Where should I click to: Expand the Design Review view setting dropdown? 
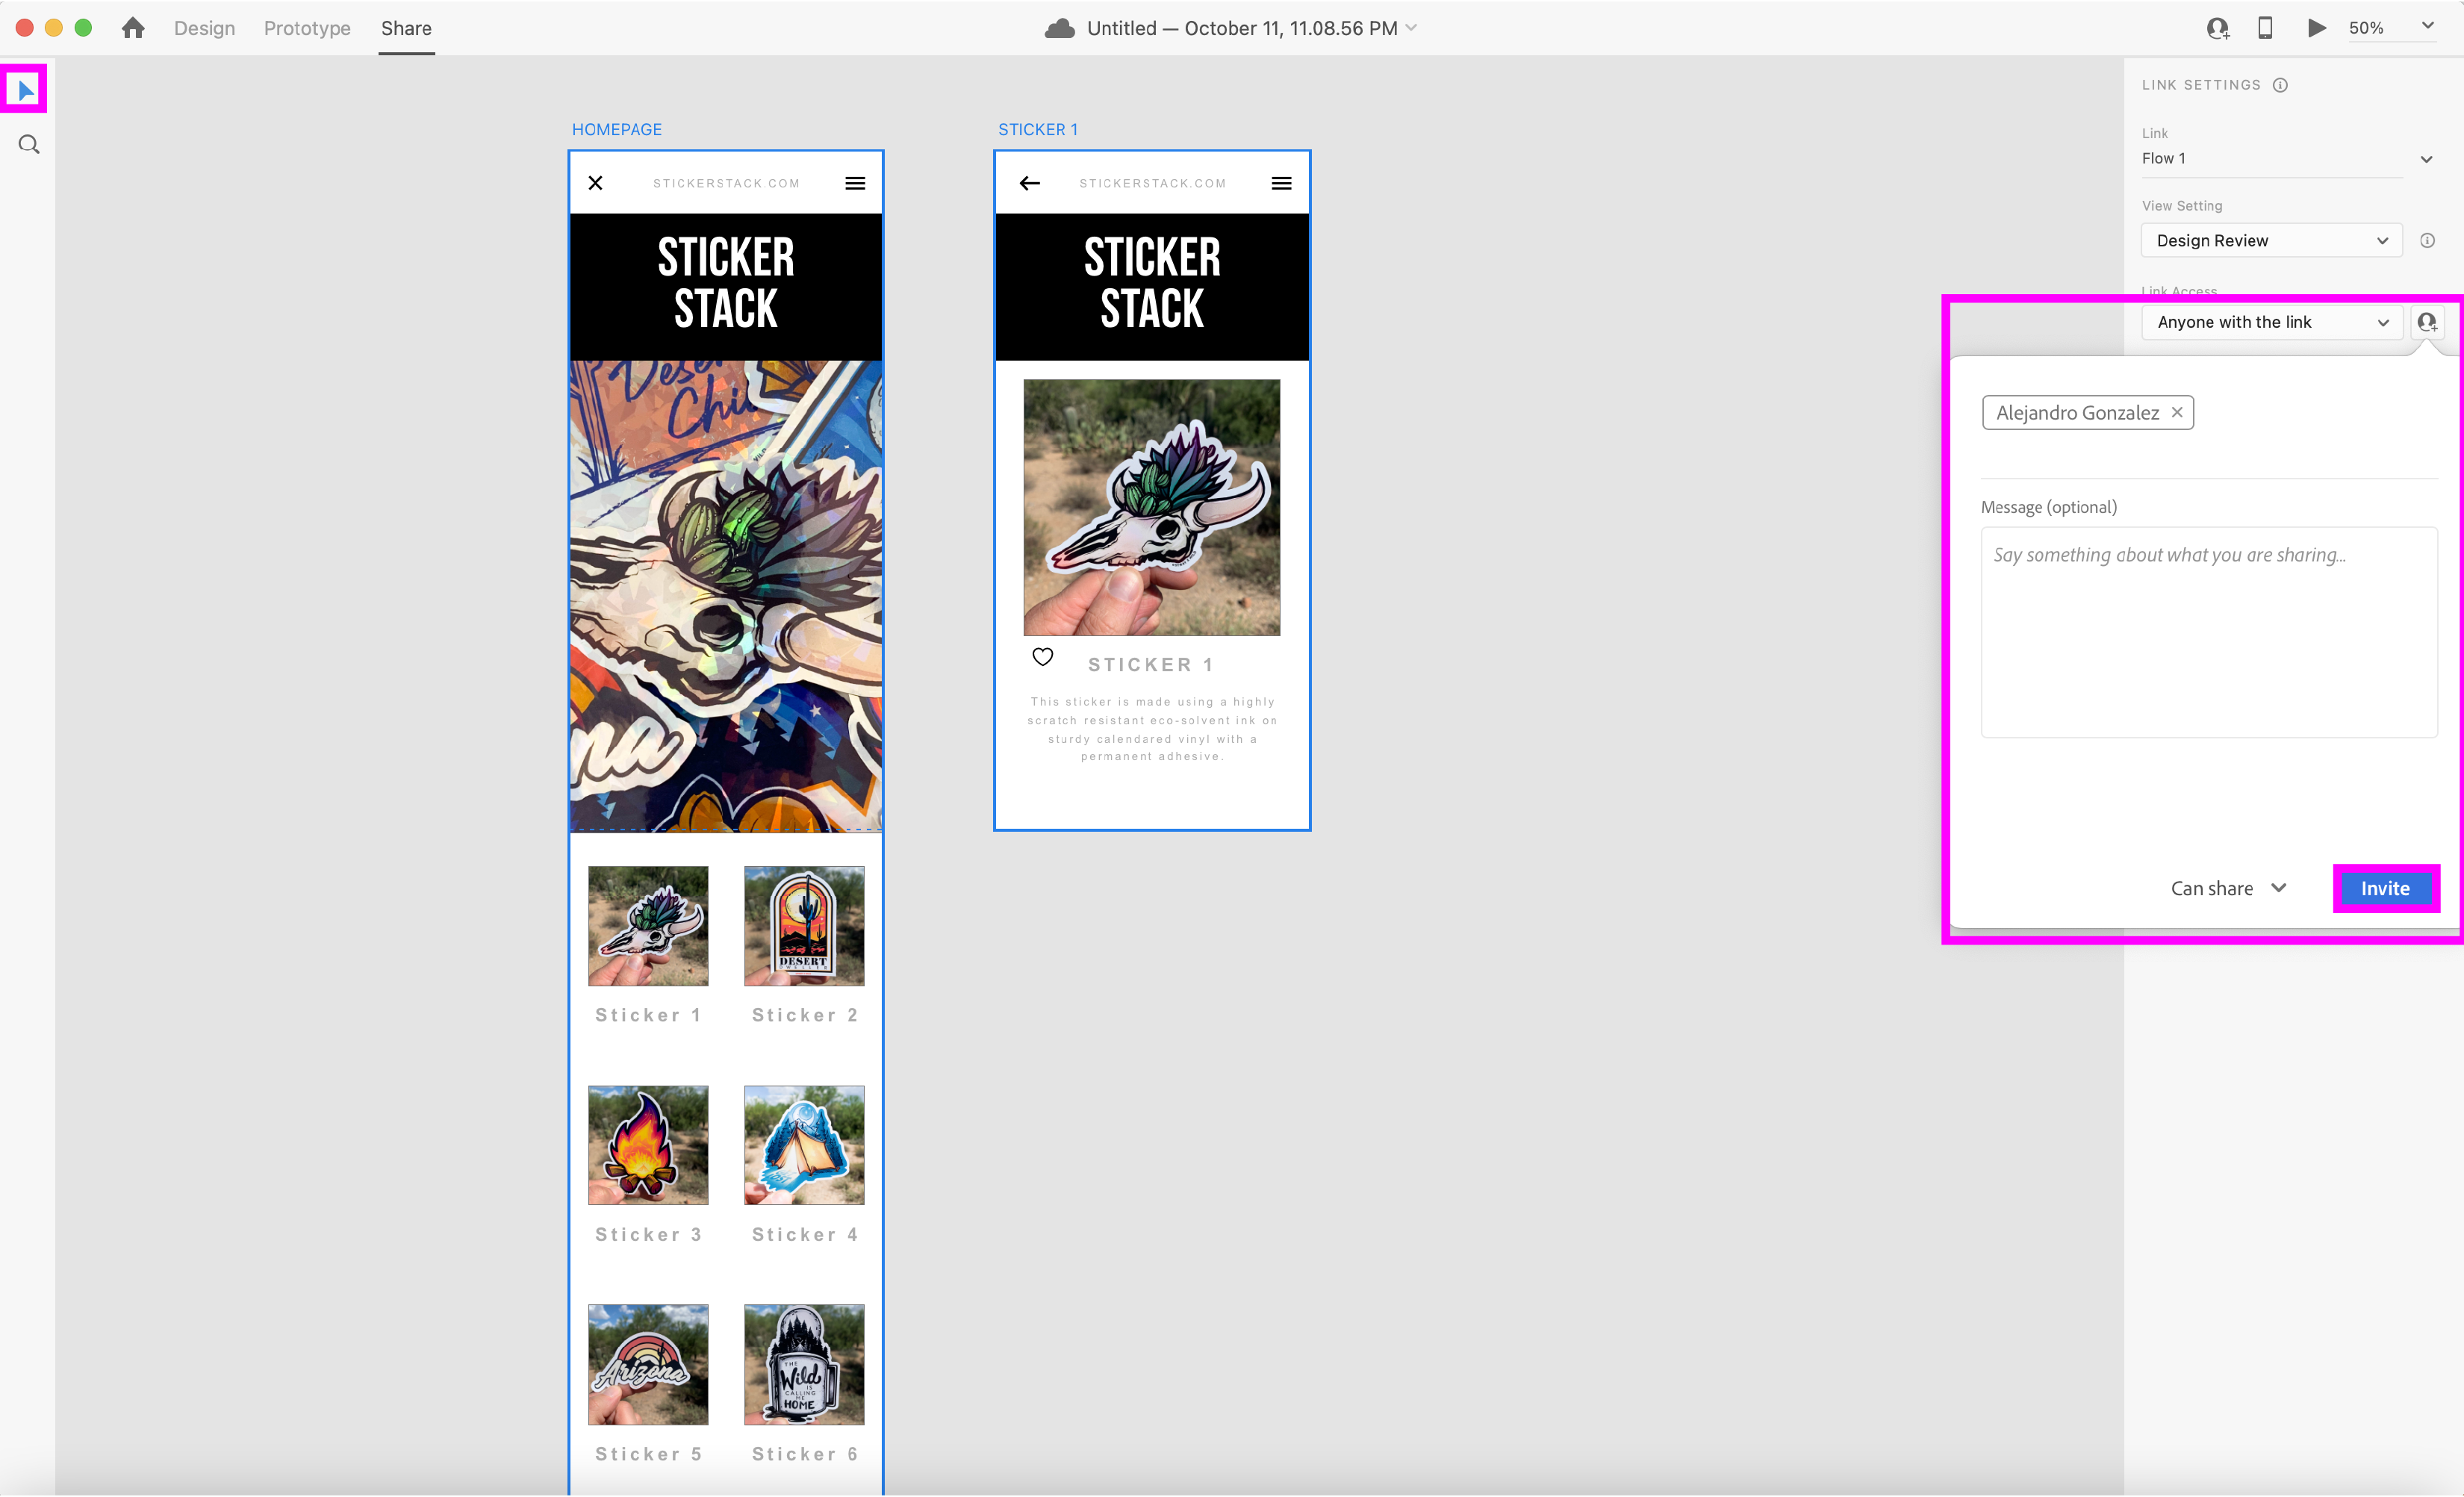tap(2271, 241)
